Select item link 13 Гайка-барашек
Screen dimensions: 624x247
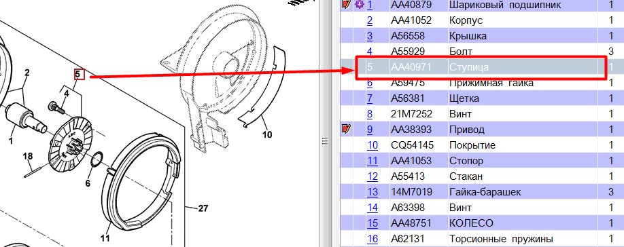[372, 192]
